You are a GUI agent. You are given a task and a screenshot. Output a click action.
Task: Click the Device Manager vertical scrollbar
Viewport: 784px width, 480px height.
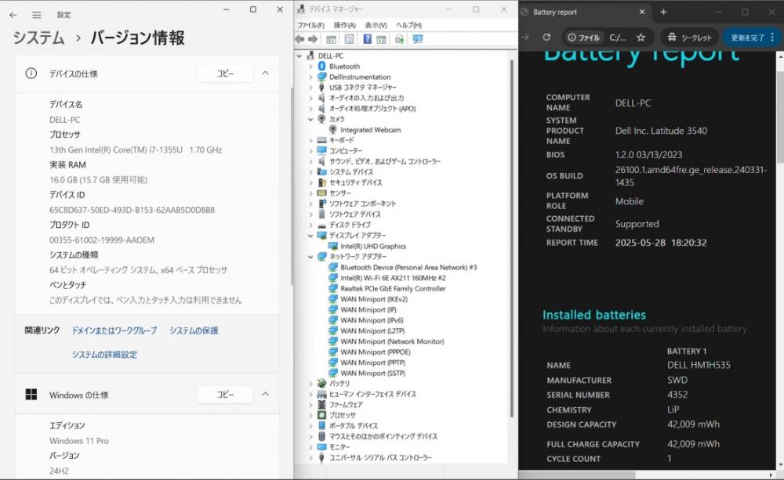[x=511, y=238]
